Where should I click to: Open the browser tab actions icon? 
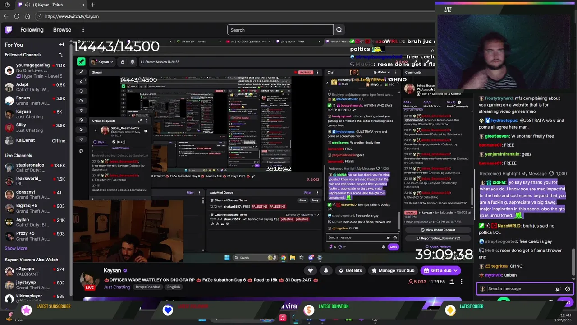7,5
